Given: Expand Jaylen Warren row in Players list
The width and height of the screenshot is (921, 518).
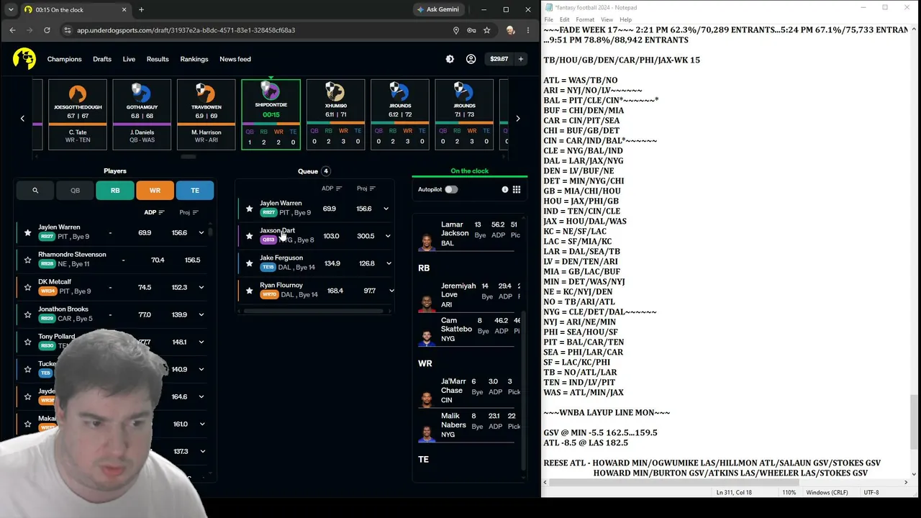Looking at the screenshot, I should point(201,232).
